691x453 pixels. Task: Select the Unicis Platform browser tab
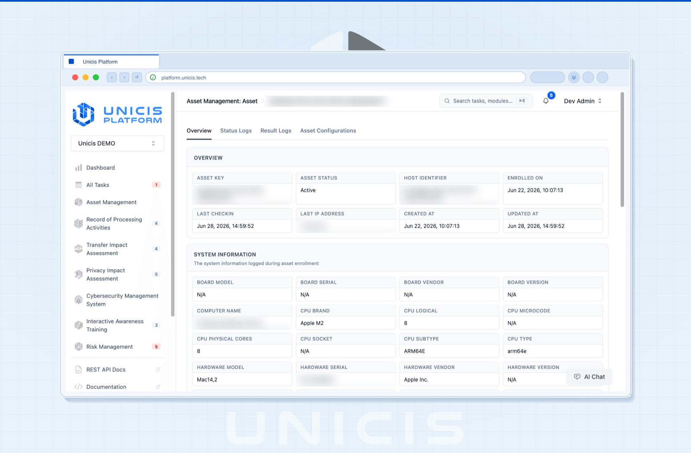tap(111, 62)
